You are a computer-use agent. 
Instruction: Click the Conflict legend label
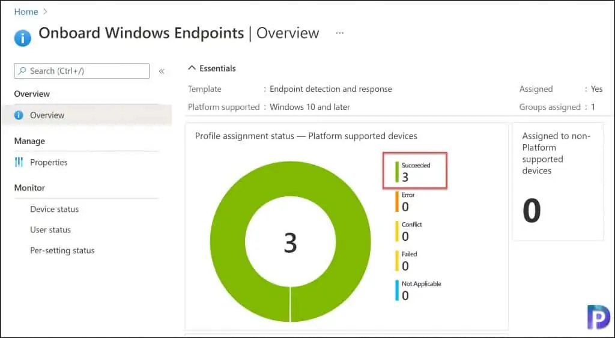tap(412, 225)
